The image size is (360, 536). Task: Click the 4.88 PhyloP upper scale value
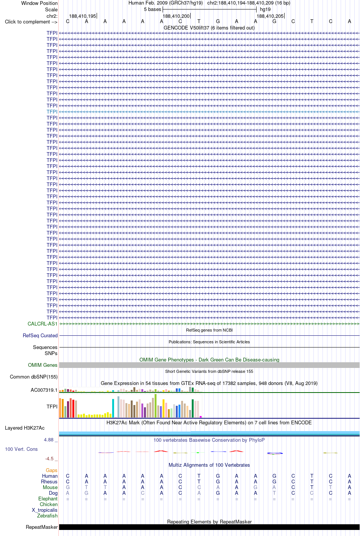(x=50, y=440)
